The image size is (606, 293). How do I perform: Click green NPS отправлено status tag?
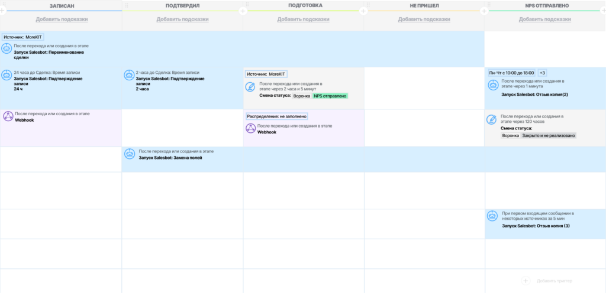pyautogui.click(x=330, y=95)
